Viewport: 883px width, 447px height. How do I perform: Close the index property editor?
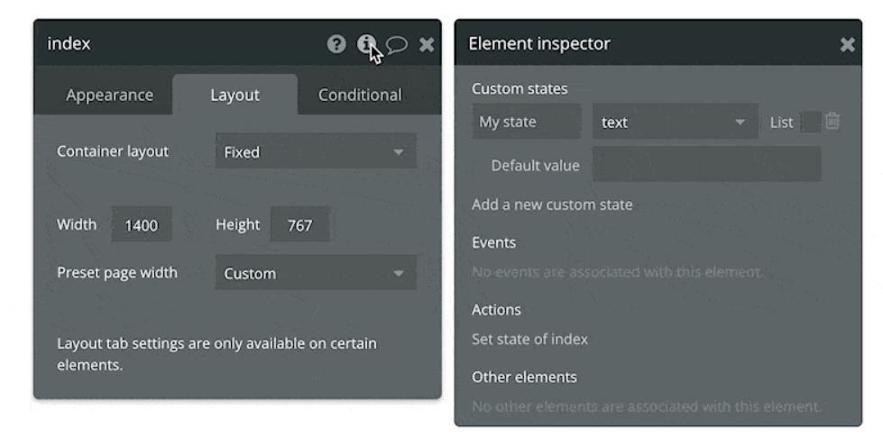pos(427,44)
